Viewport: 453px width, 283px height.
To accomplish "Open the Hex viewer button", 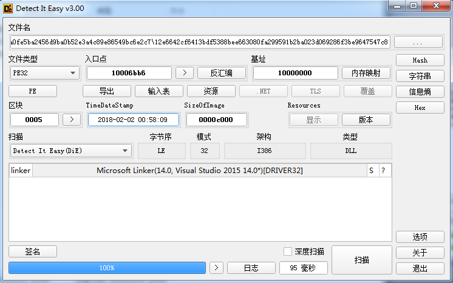I will coord(420,107).
